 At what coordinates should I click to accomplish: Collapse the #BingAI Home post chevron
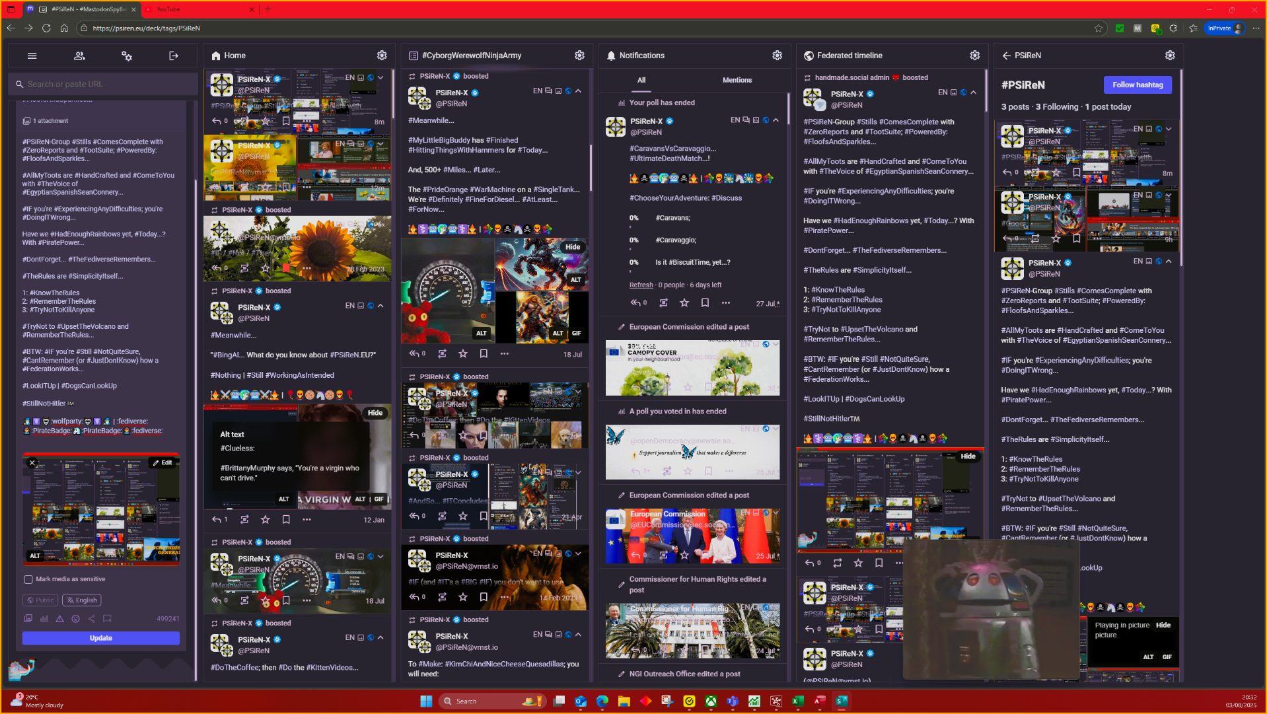[x=380, y=306]
